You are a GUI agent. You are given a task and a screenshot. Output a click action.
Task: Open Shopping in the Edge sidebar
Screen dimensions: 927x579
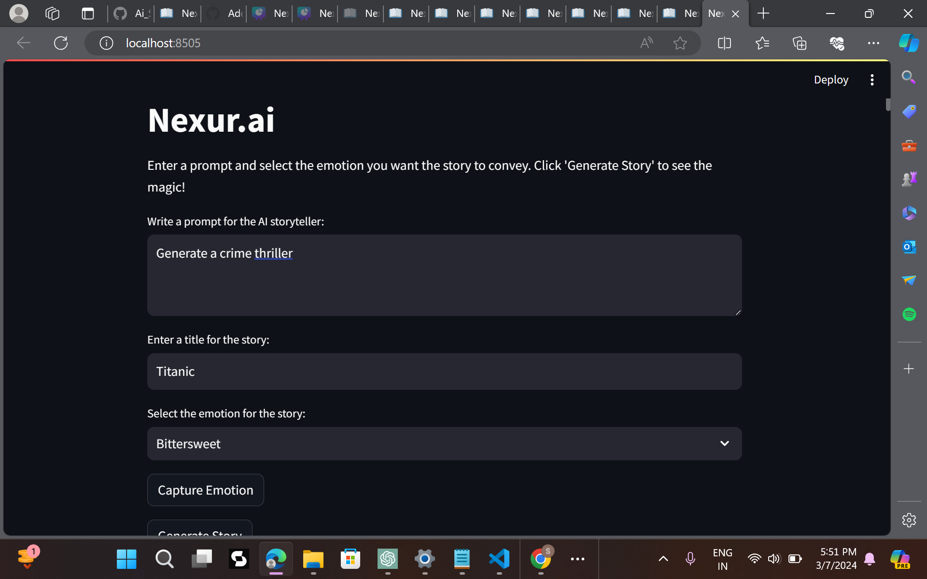click(909, 110)
